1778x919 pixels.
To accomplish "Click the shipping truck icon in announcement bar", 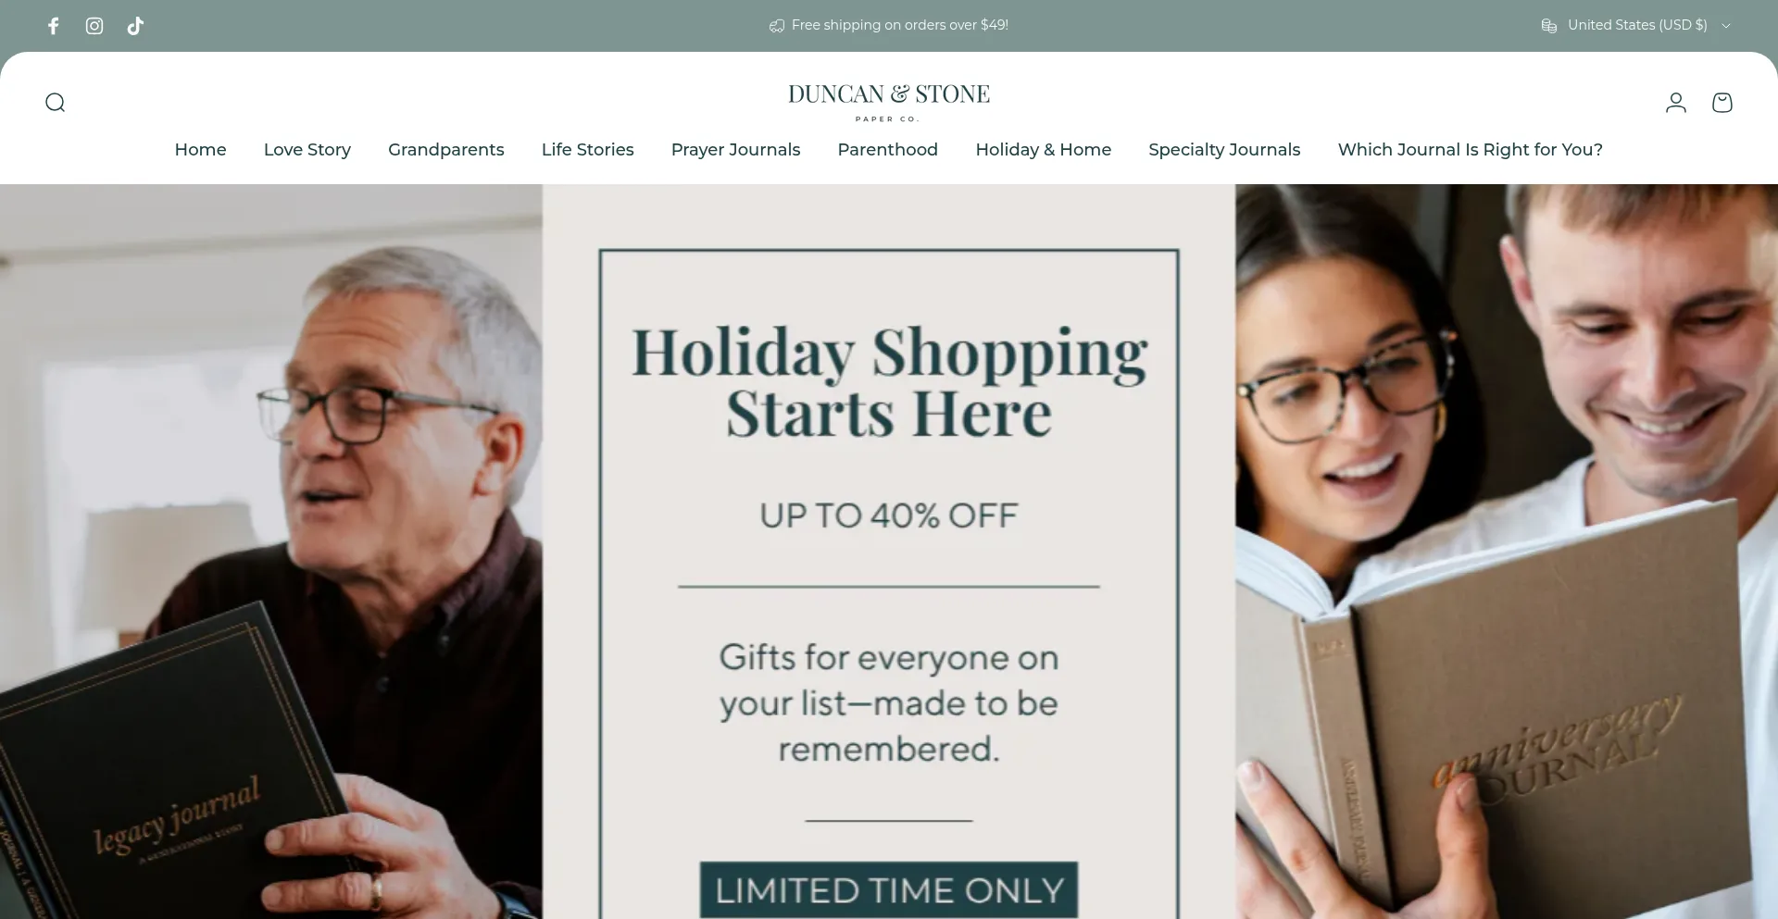I will coord(777,26).
